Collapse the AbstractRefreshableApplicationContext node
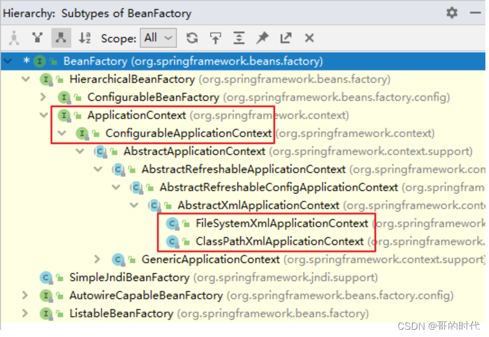Screen dimensions: 489x337 click(x=98, y=169)
